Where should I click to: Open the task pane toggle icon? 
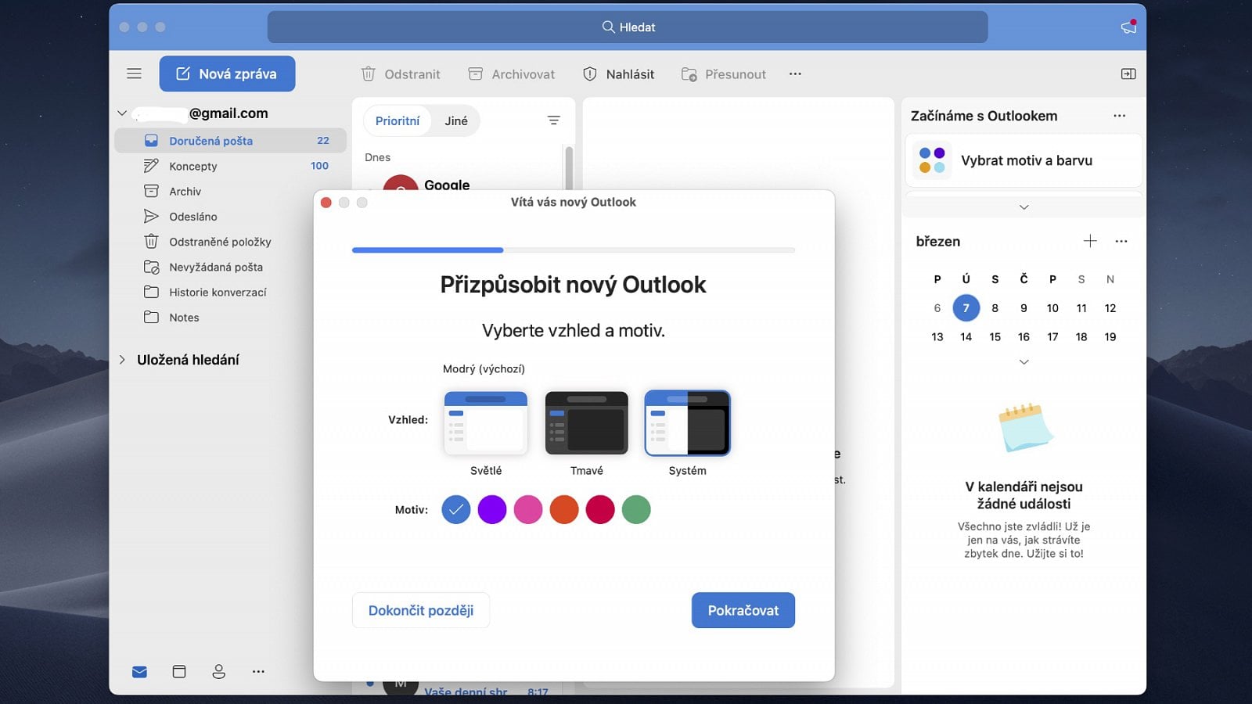1128,74
